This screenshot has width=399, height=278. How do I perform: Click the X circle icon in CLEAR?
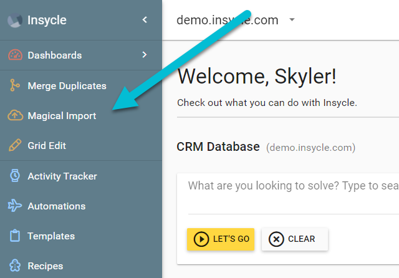[x=276, y=239]
